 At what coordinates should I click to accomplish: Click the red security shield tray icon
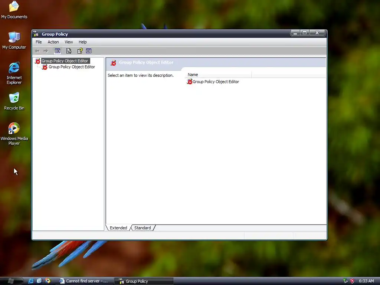pos(353,281)
